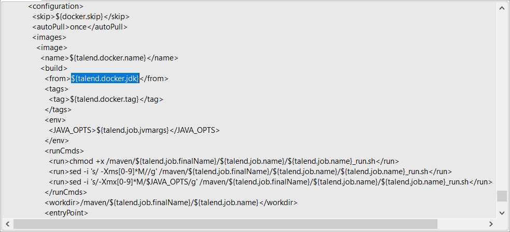510x232 pixels.
Task: Click the chmod +x run command line
Action: (x=223, y=161)
